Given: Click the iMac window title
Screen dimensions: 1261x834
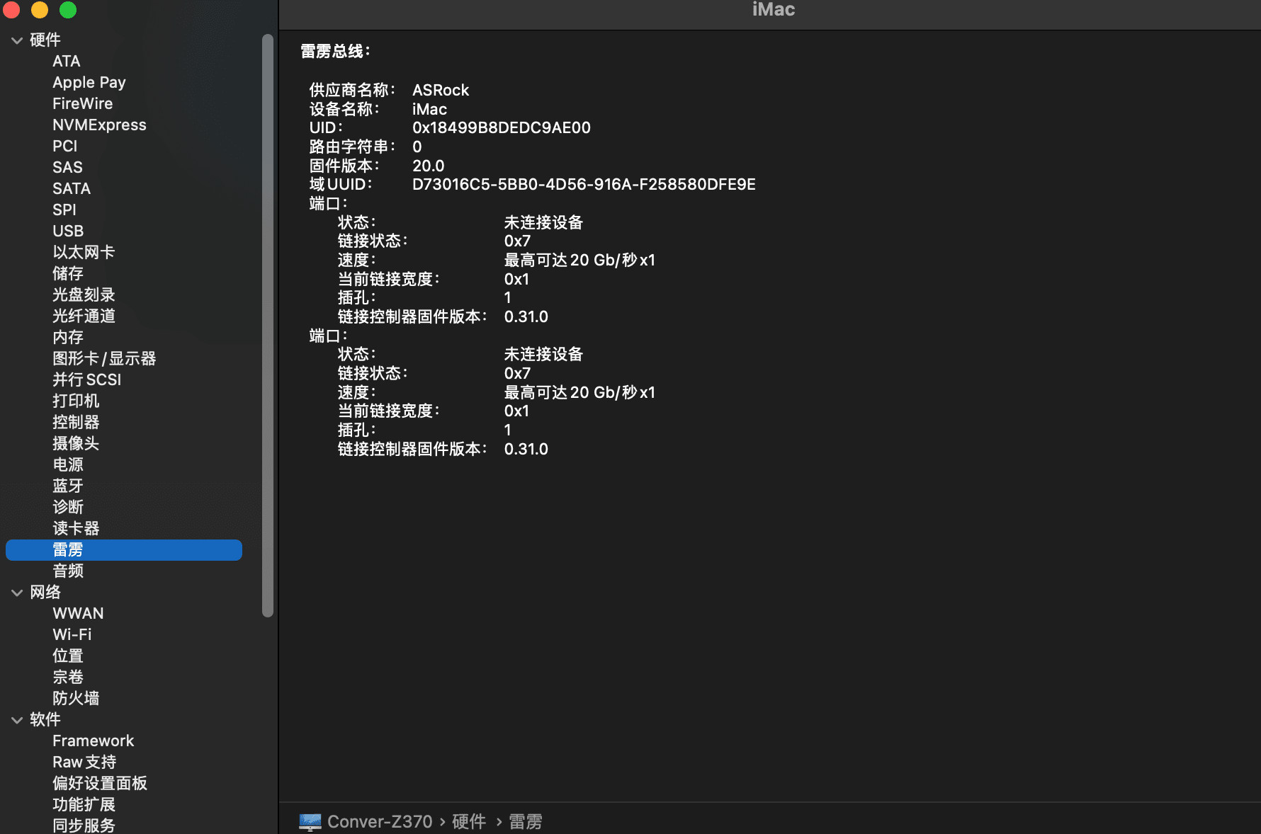Looking at the screenshot, I should coord(774,10).
